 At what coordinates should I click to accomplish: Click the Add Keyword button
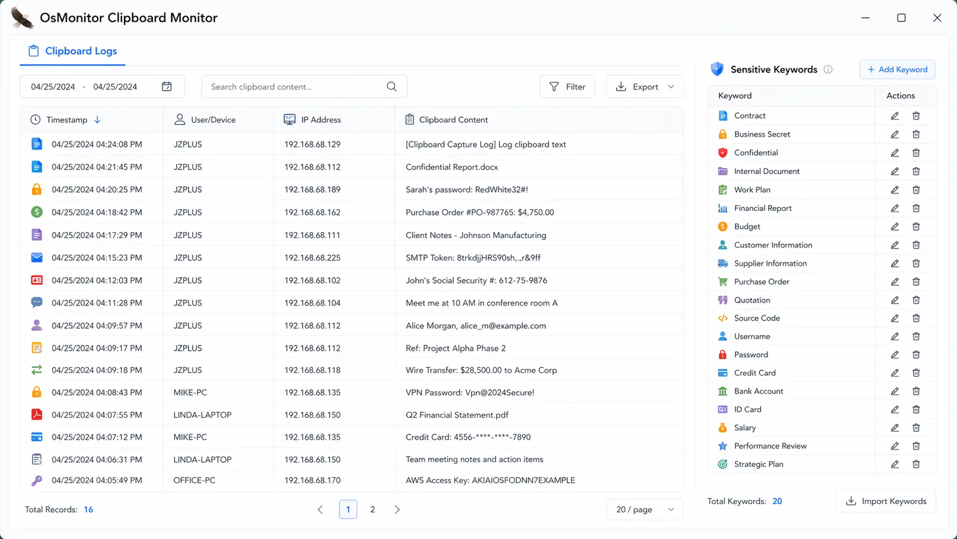(897, 69)
